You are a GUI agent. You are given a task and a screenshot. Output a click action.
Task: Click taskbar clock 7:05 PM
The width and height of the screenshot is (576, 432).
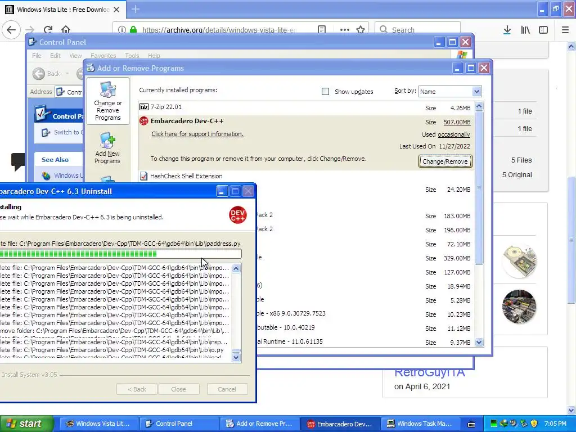pos(555,424)
